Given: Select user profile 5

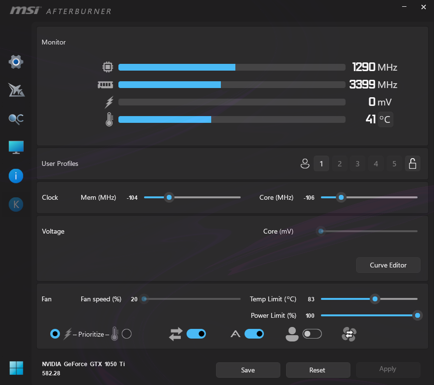Looking at the screenshot, I should click(x=394, y=163).
